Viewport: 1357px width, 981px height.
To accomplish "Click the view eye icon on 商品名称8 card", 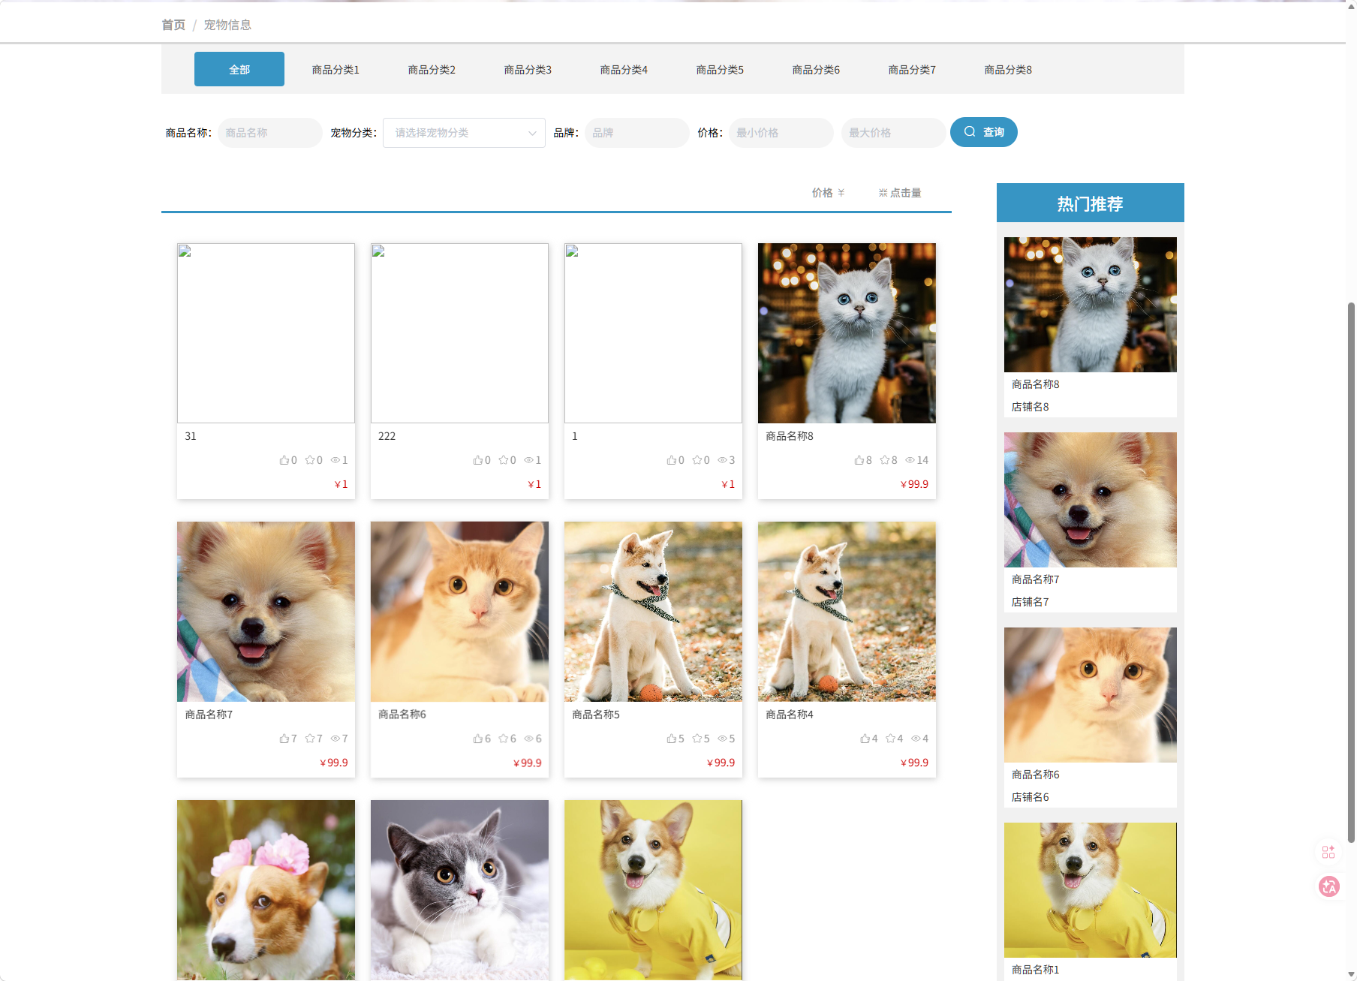I will pyautogui.click(x=910, y=460).
